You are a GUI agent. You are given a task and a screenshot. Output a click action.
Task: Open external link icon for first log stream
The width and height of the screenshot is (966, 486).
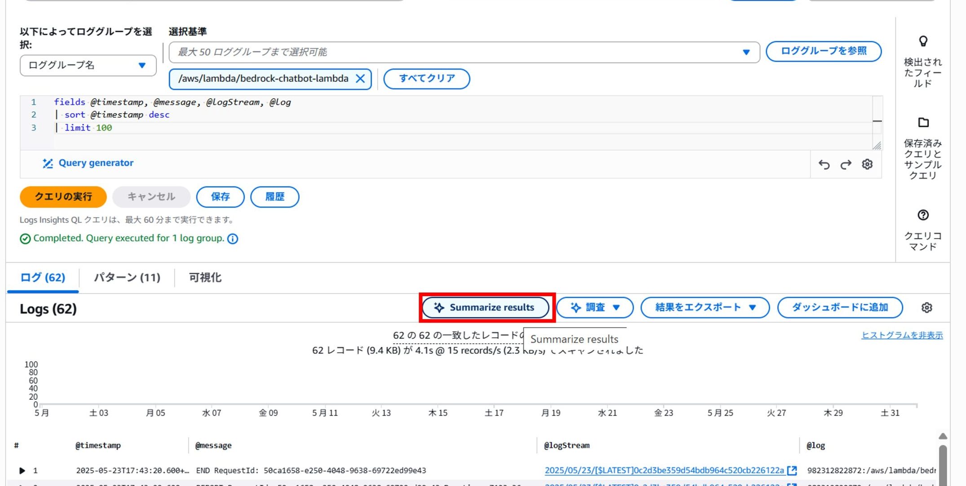(x=792, y=470)
